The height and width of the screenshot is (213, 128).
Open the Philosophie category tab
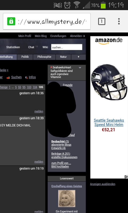pos(44,57)
